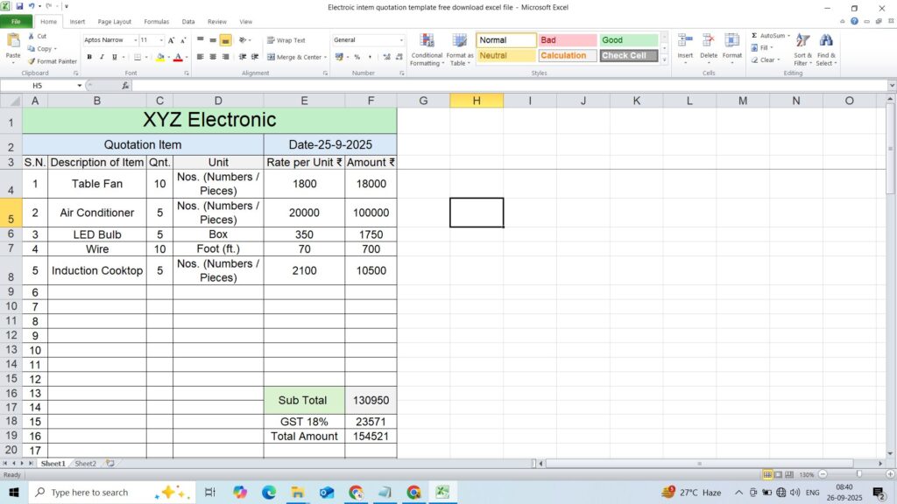Expand the Name Box dropdown arrow
Screen dimensions: 897x504
point(80,86)
